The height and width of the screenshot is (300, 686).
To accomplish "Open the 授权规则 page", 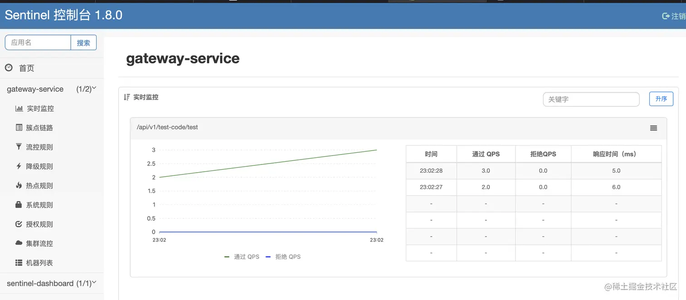I will (x=39, y=224).
